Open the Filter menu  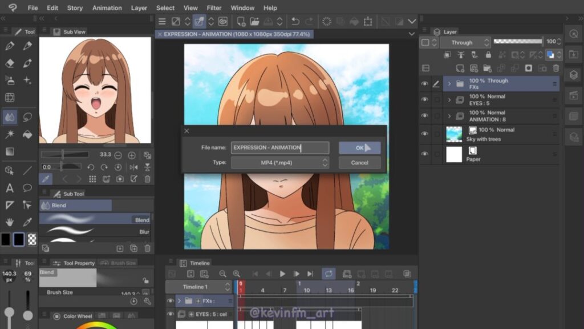point(214,8)
